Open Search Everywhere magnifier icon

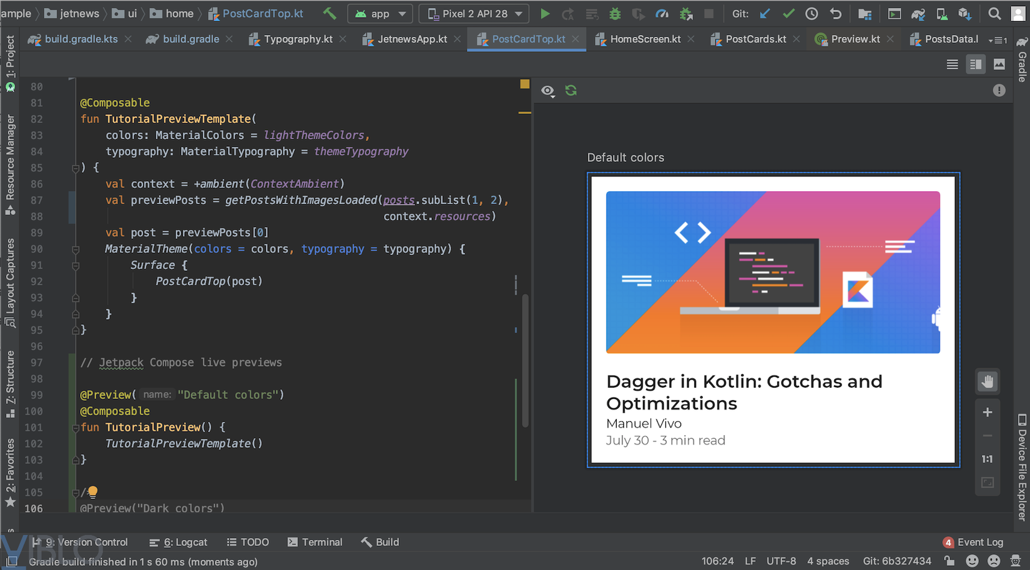[994, 14]
